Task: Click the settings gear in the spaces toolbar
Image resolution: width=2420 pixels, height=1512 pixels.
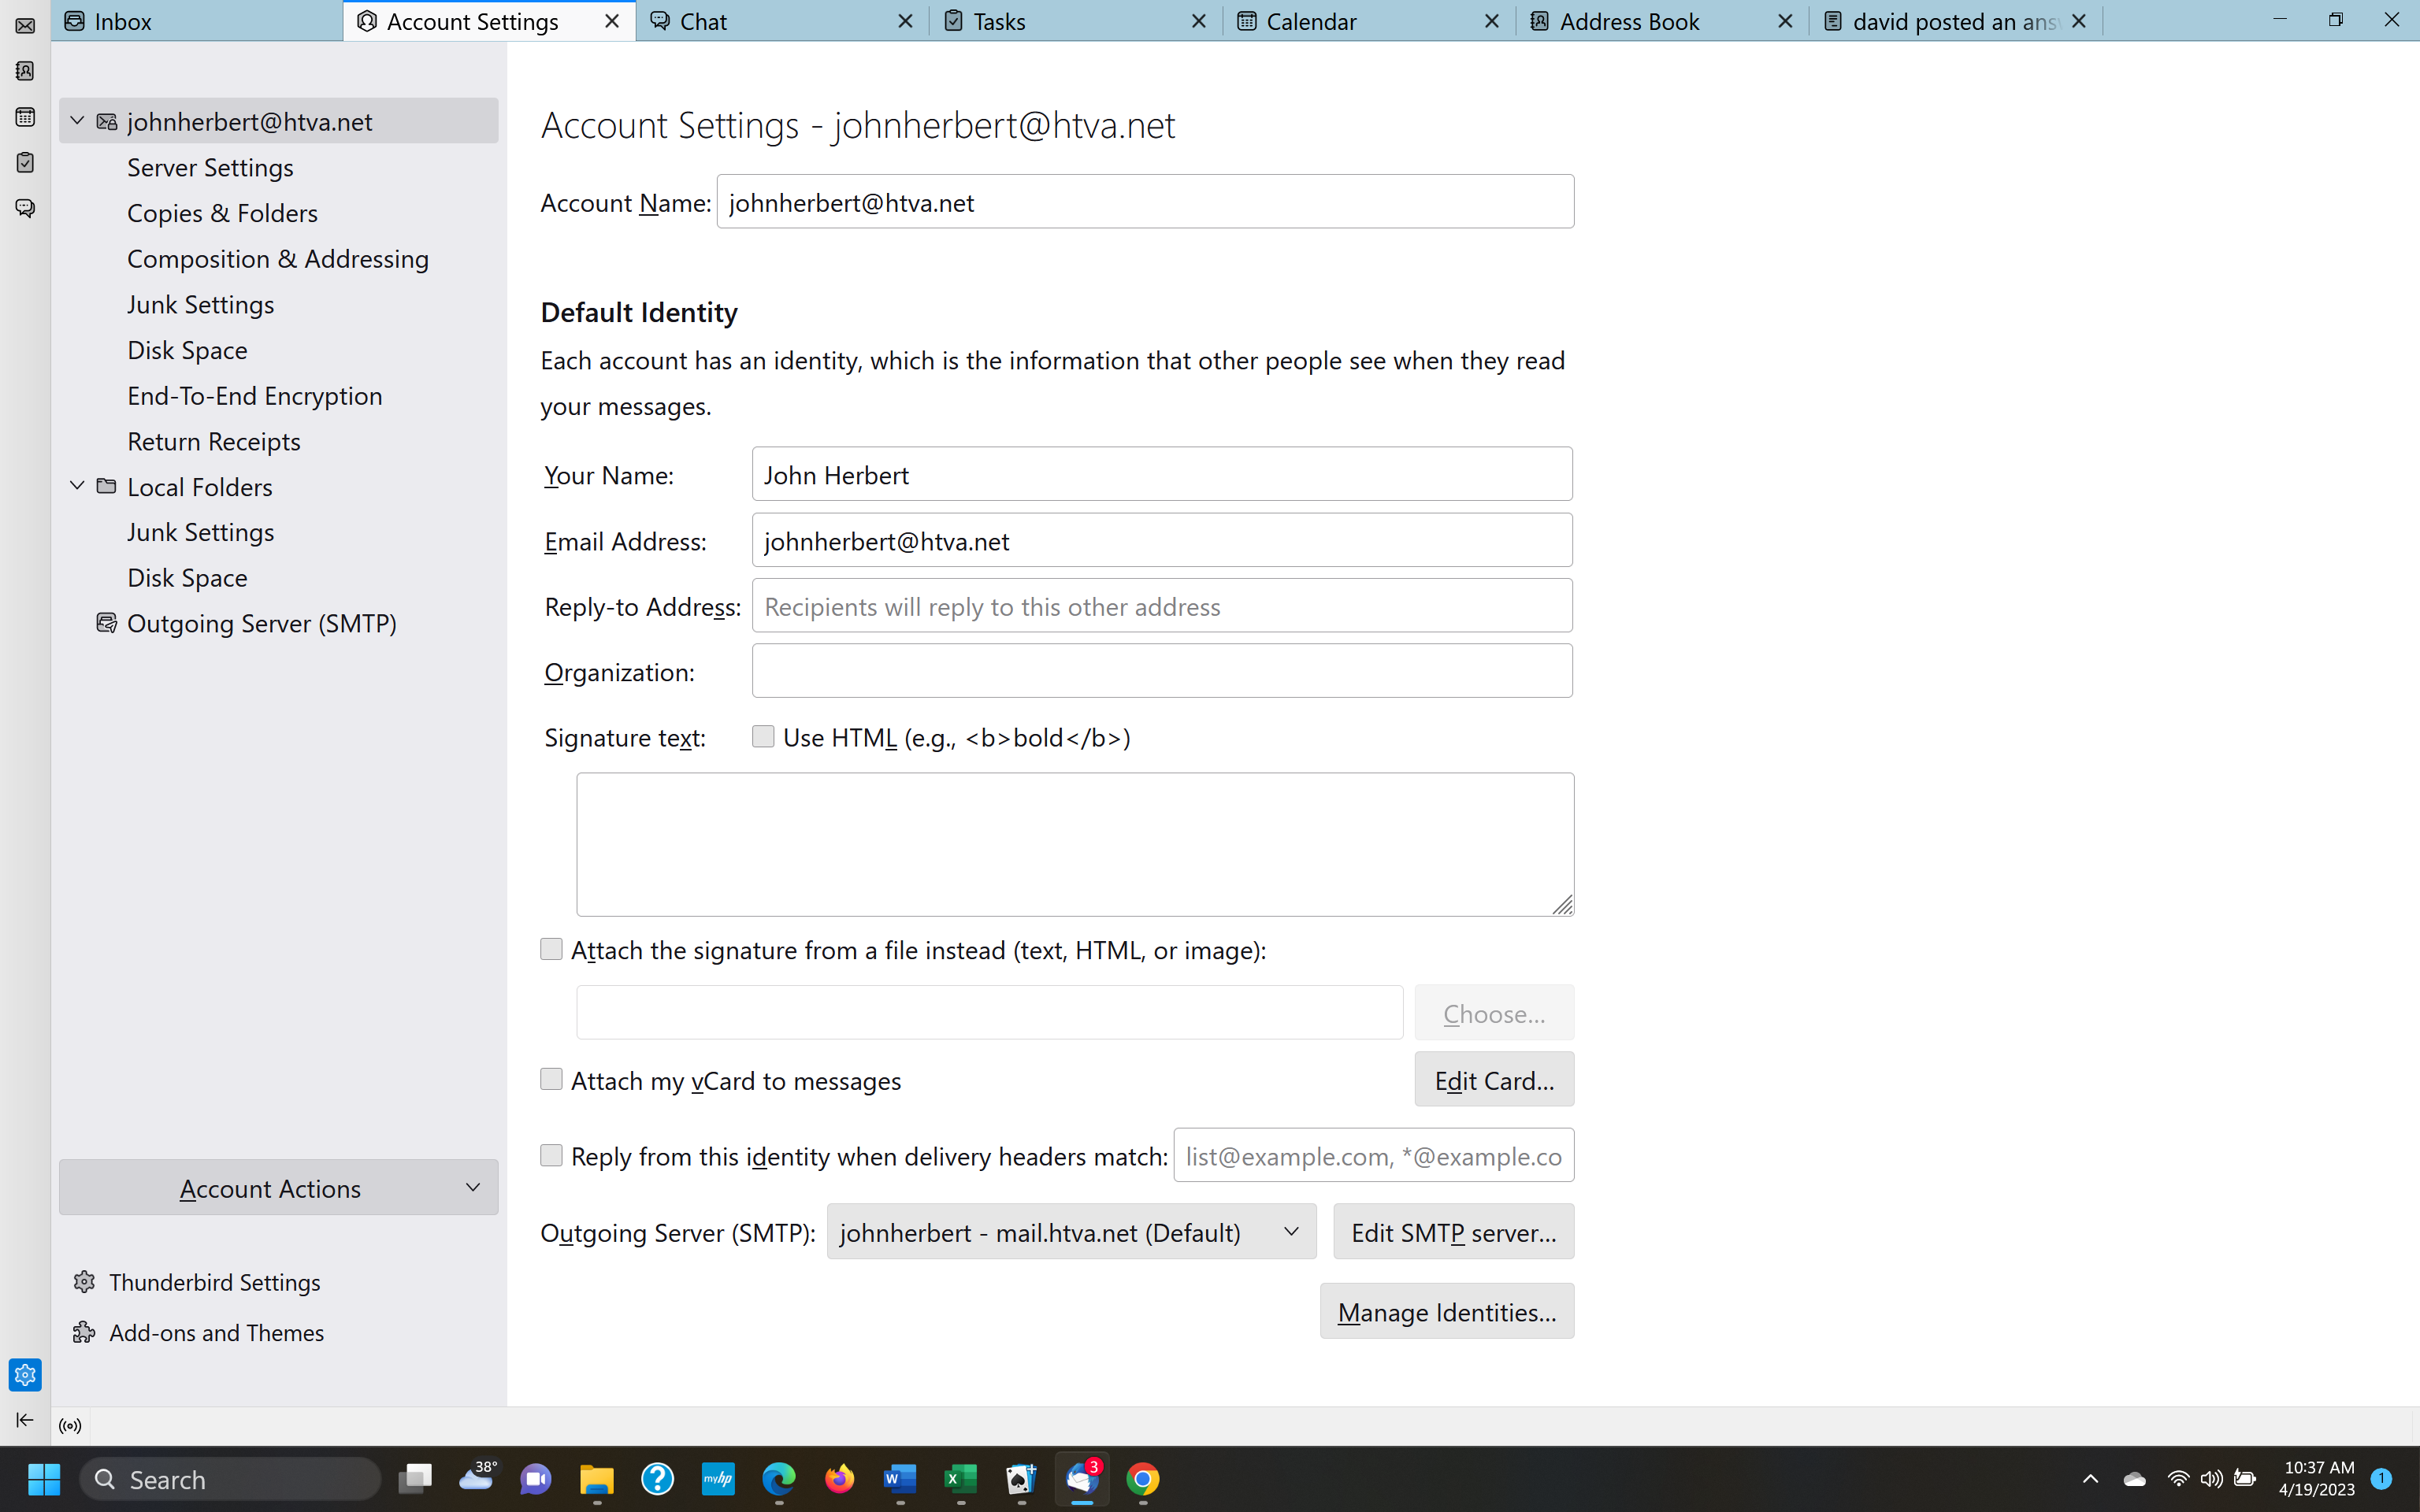Action: coord(25,1374)
